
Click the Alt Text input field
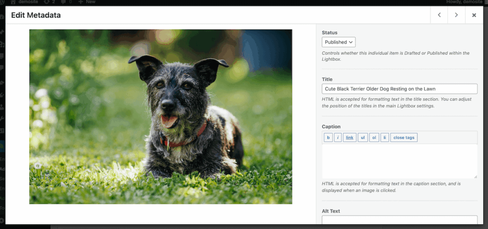click(x=399, y=219)
